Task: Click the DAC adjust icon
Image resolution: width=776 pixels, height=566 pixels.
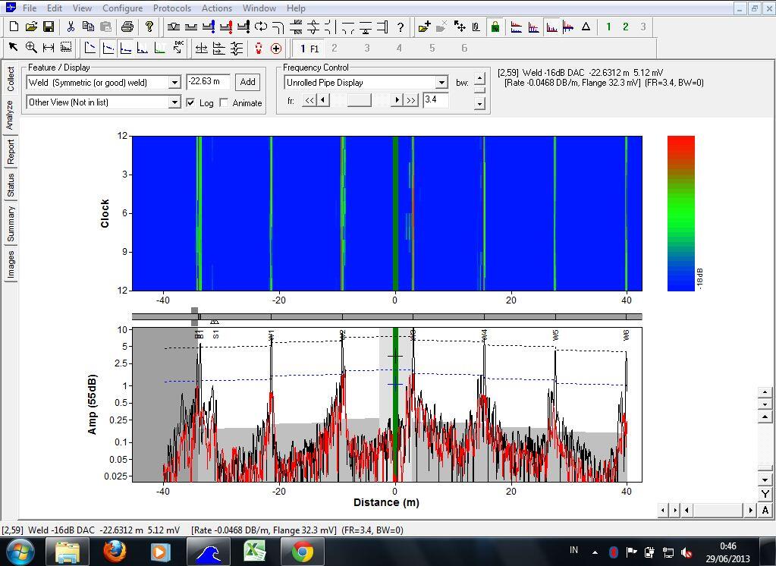Action: pyautogui.click(x=178, y=48)
